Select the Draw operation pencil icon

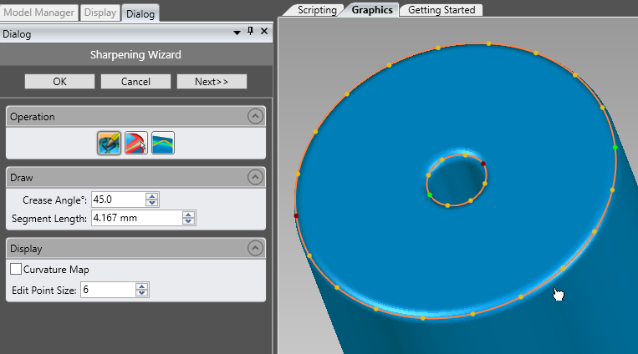[x=109, y=143]
